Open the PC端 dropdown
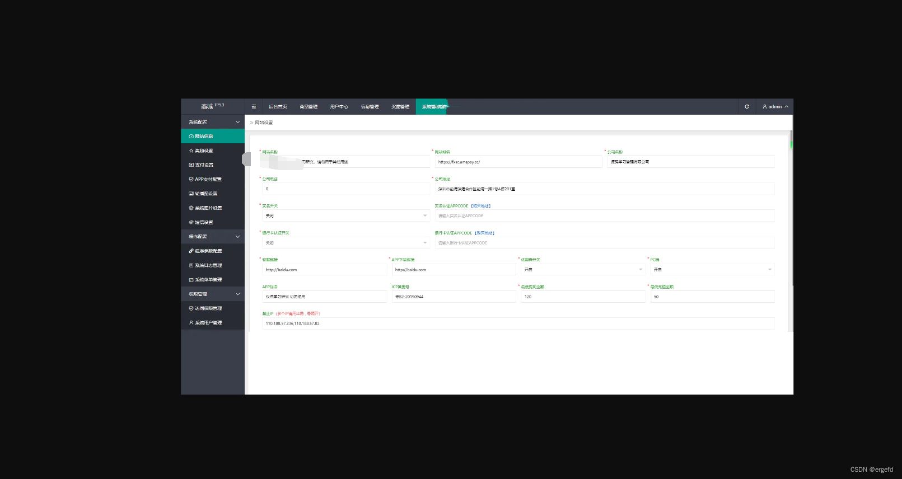This screenshot has width=902, height=479. click(x=712, y=270)
